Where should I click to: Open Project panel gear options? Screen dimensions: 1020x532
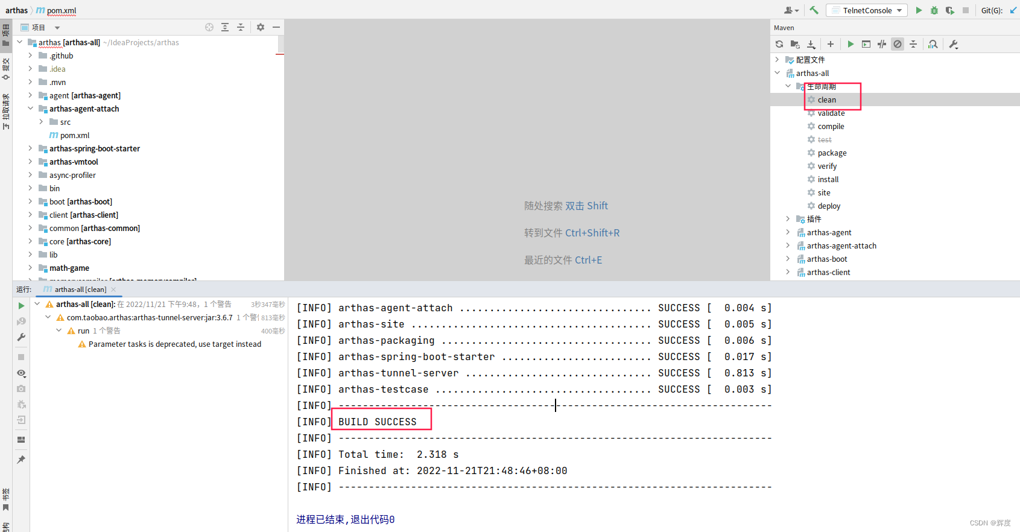(261, 27)
